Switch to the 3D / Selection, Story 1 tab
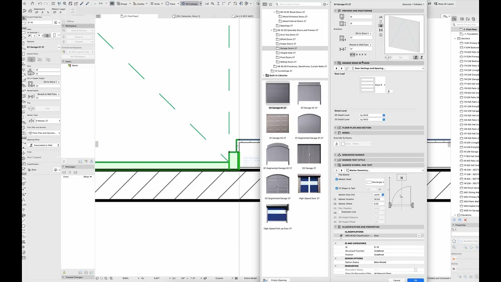This screenshot has width=501, height=282. 186,16
